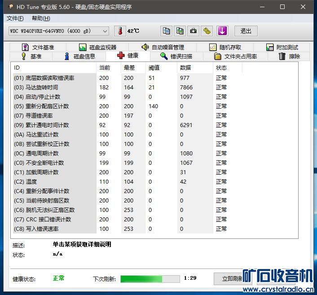Click the 1:29 refresh countdown
317x295 pixels.
coord(190,278)
